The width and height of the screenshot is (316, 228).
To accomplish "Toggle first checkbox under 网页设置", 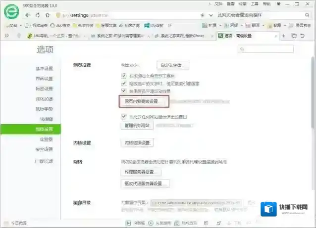I will [x=124, y=76].
